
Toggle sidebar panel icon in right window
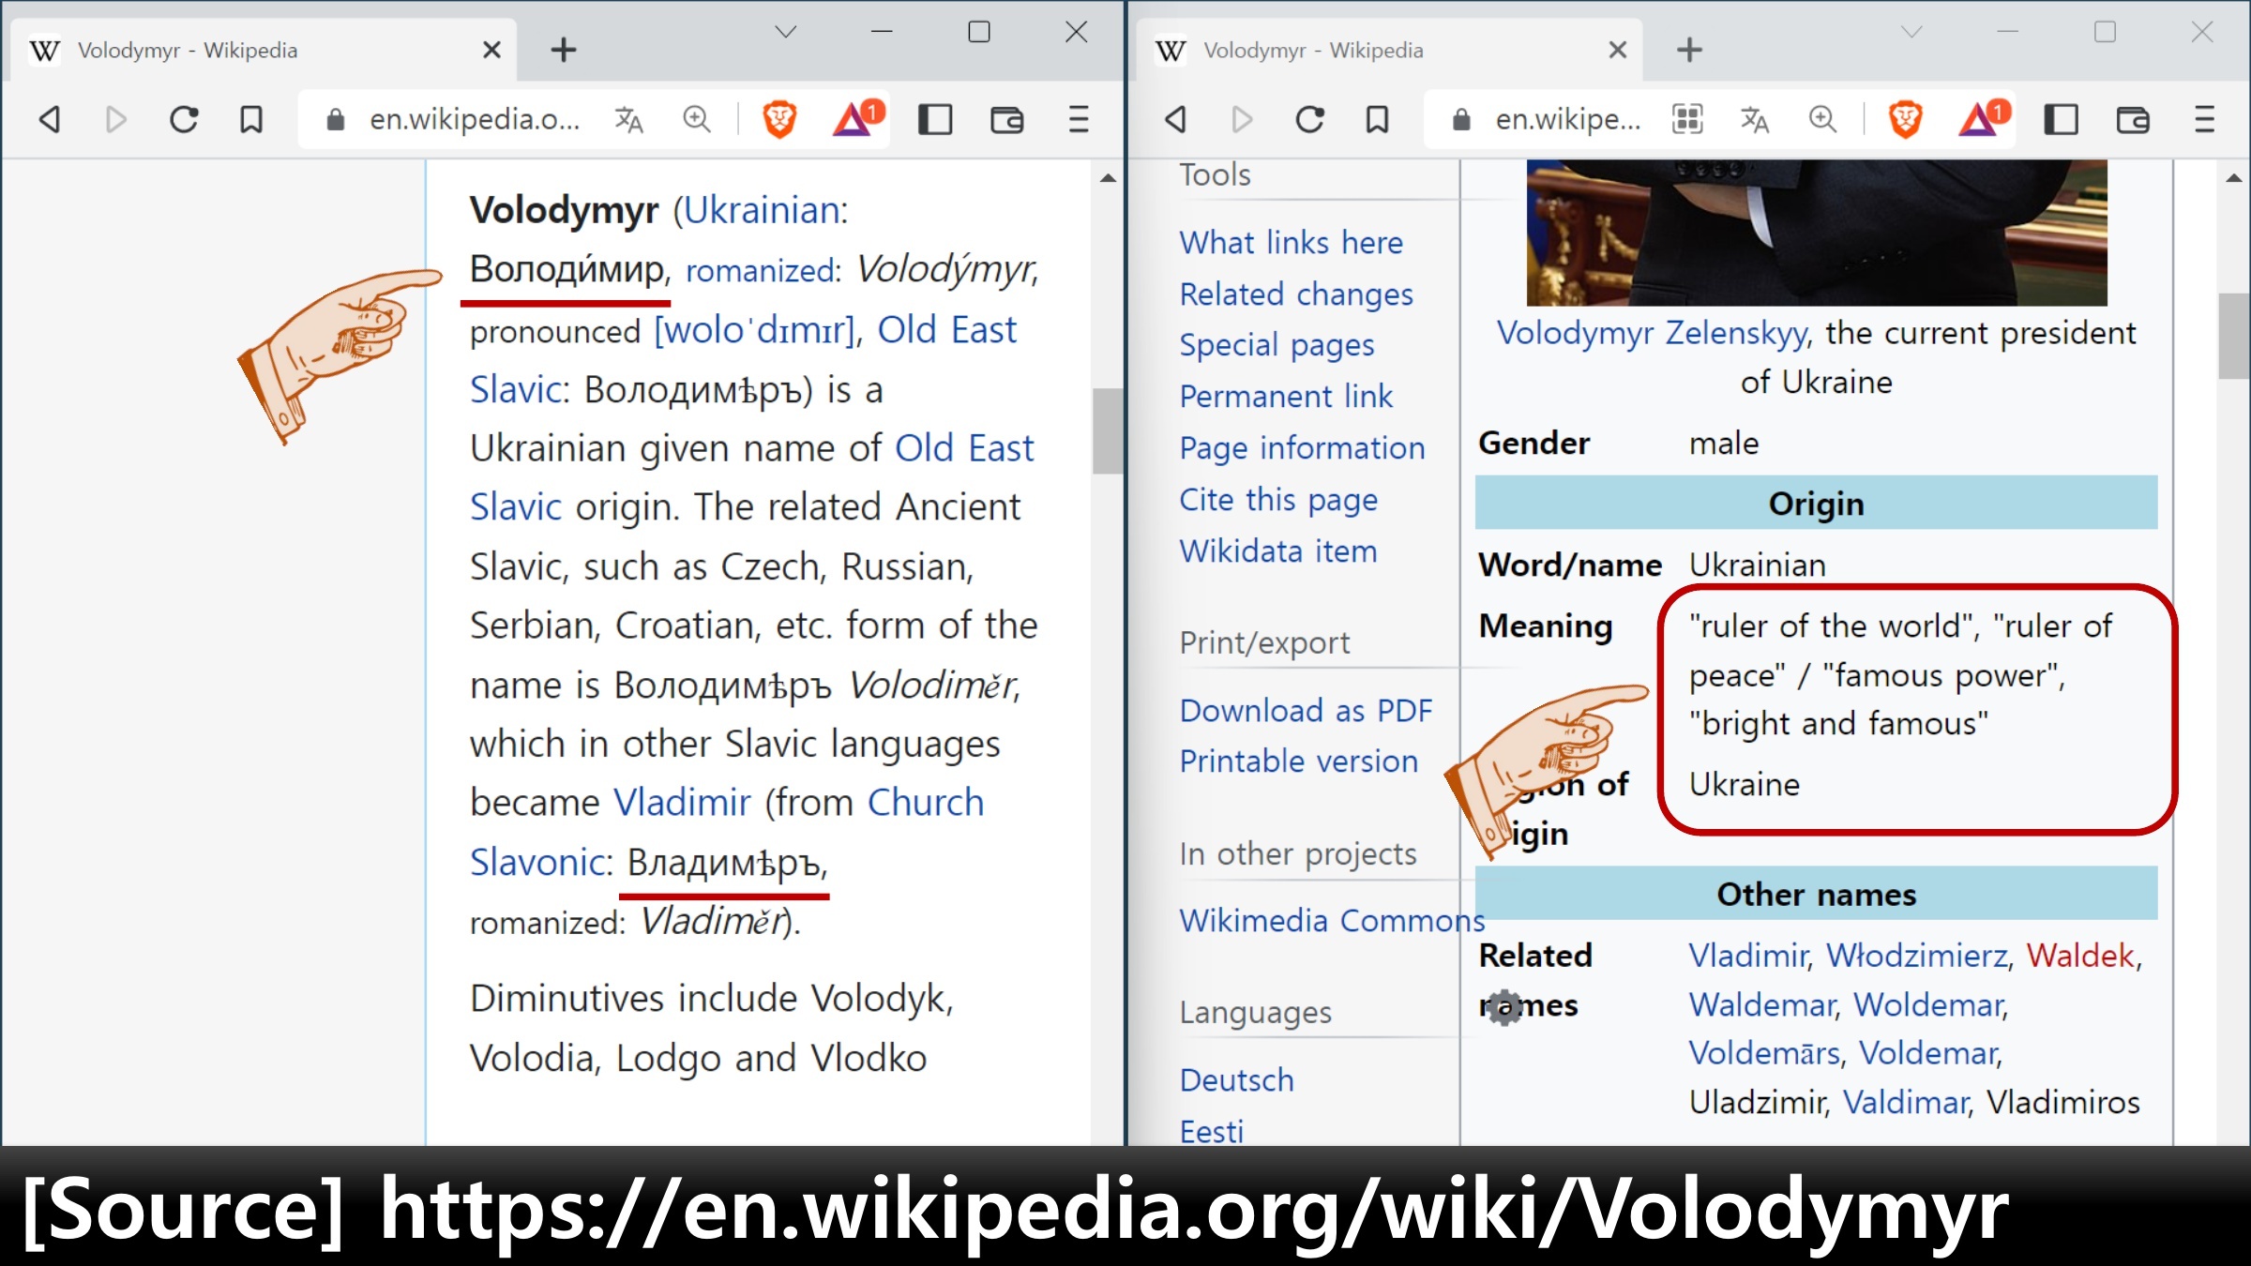pos(2061,119)
